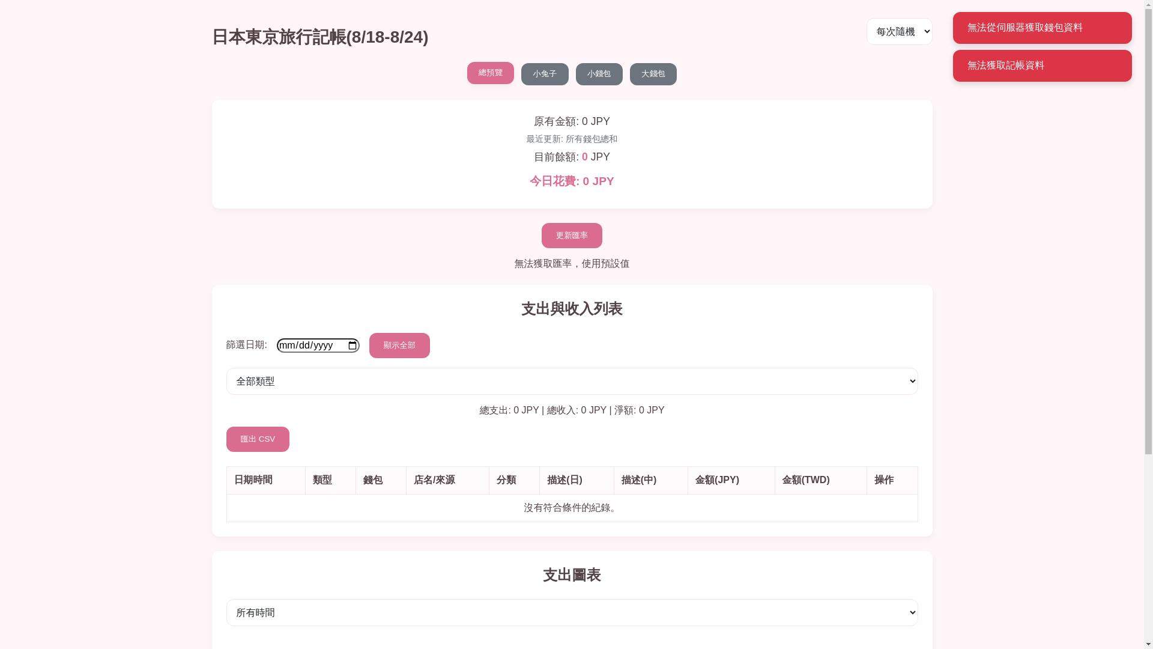Click the 金額(JPY) column header

[731, 480]
